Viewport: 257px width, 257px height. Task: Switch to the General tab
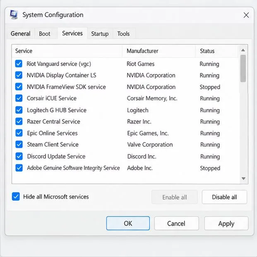(x=21, y=34)
